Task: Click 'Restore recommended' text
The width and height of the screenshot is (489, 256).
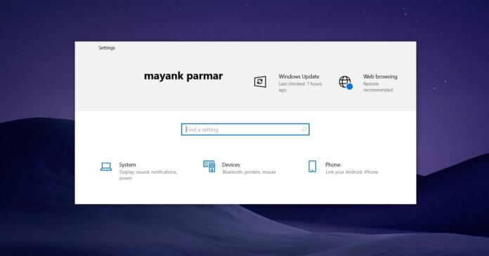Action: click(x=378, y=87)
